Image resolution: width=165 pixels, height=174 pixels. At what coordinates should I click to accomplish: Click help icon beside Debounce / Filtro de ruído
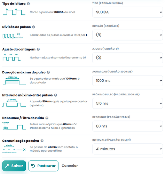pyautogui.click(x=47, y=118)
